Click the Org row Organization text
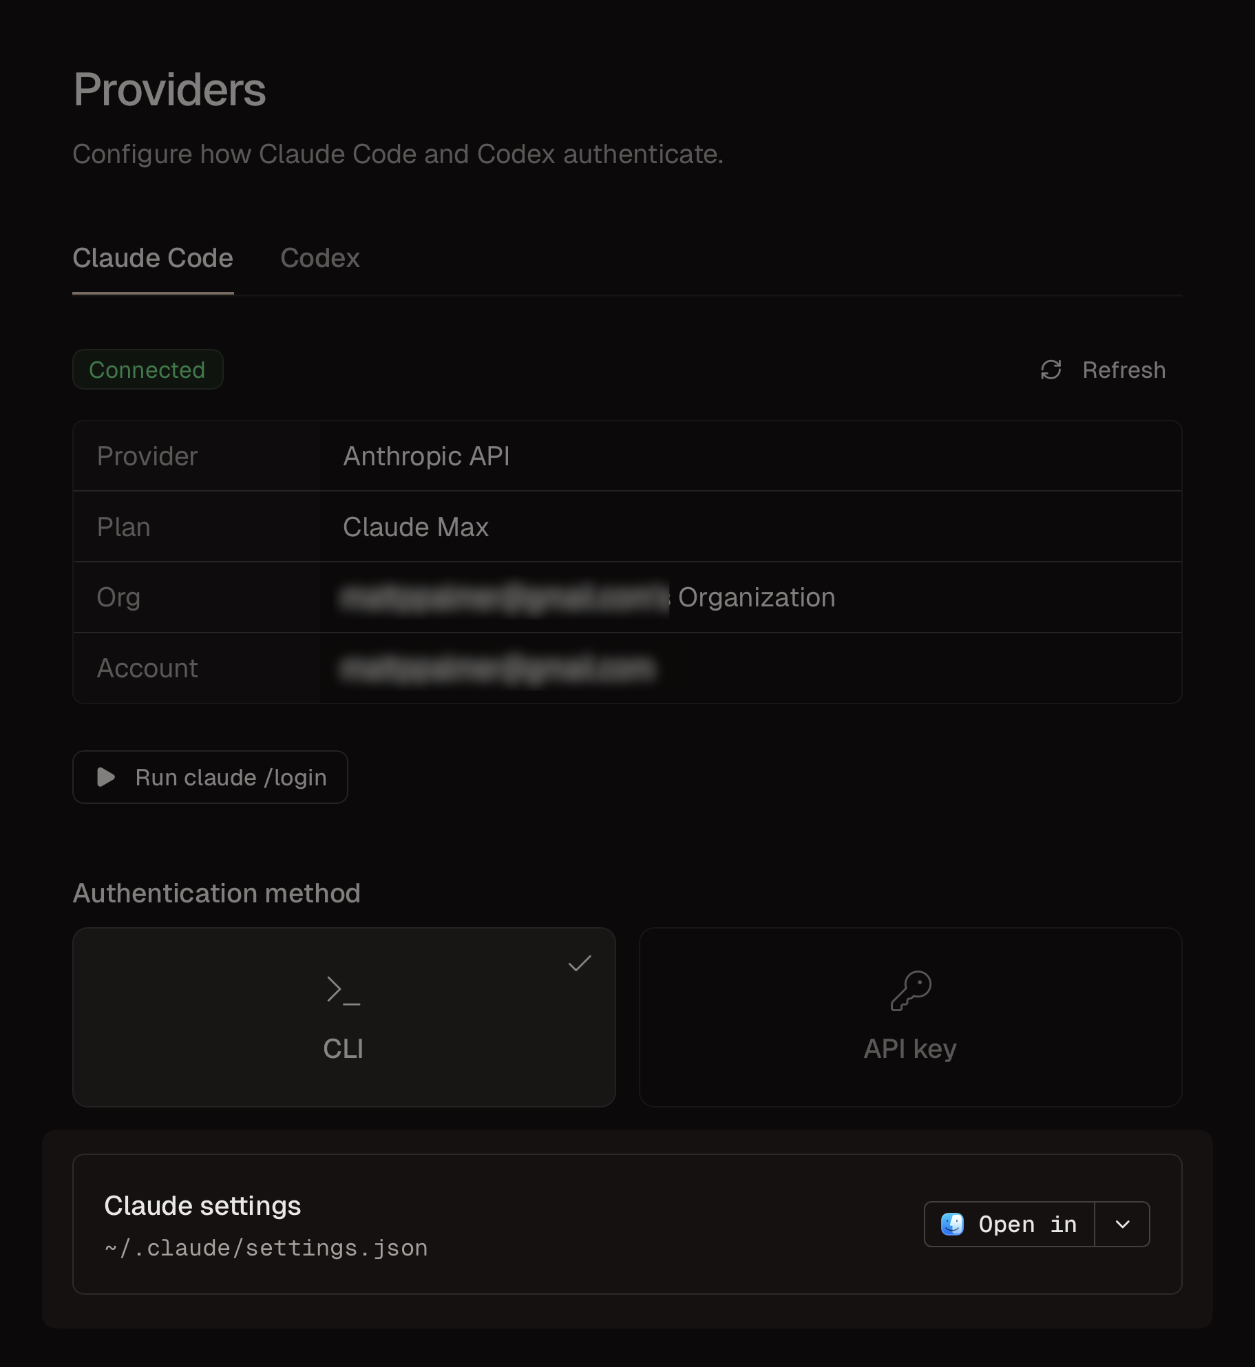1255x1367 pixels. click(757, 597)
